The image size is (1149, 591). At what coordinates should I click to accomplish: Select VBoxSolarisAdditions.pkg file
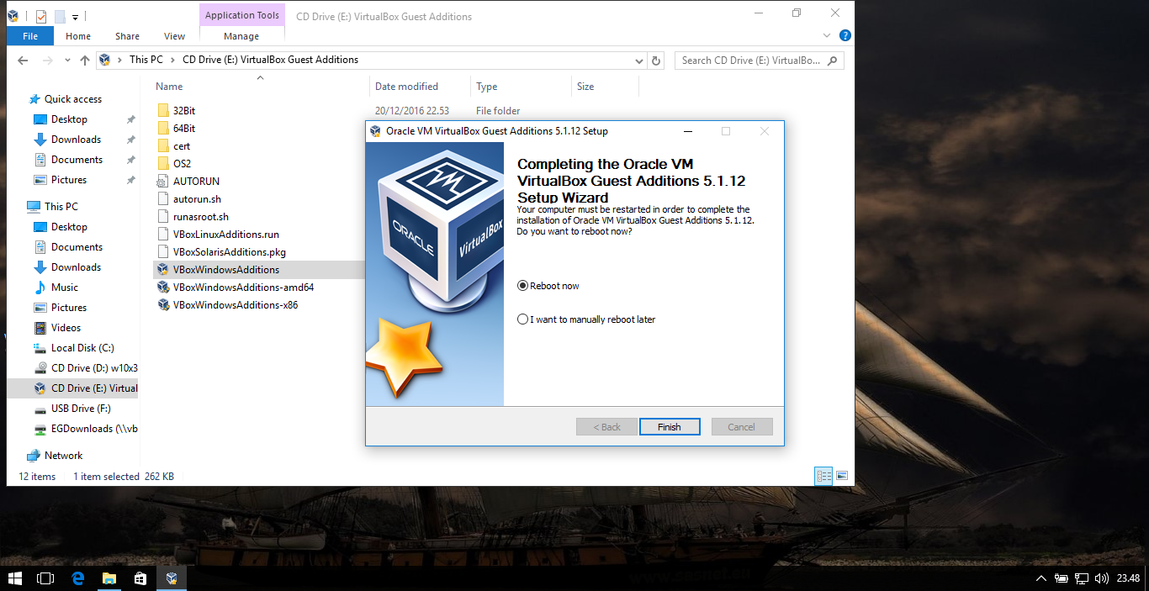click(230, 252)
